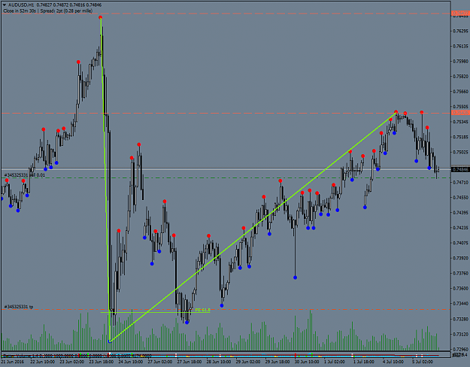Click price axis label 0.74395
Image resolution: width=470 pixels, height=367 pixels.
tap(461, 213)
